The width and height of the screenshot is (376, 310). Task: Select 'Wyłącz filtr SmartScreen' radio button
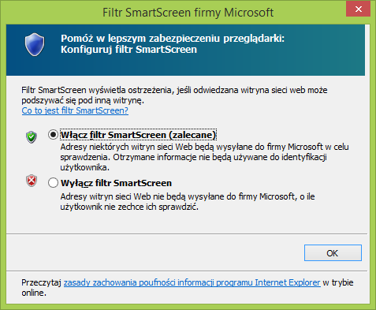(x=53, y=182)
